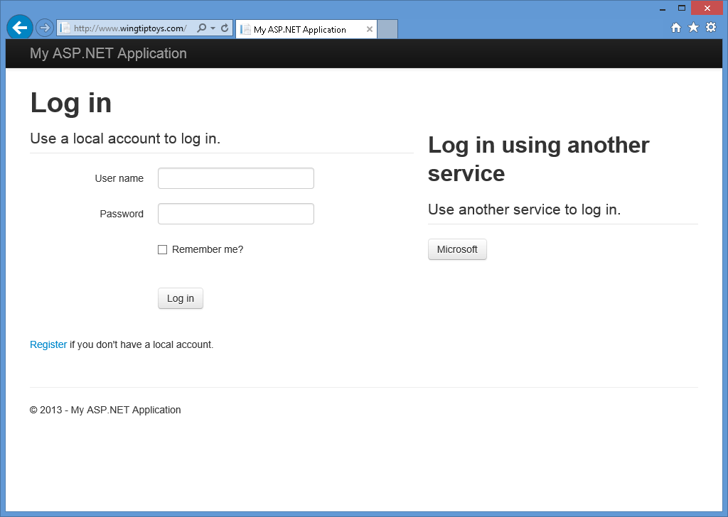Image resolution: width=728 pixels, height=517 pixels.
Task: Click the My ASP.NET Application navbar brand
Action: click(107, 53)
